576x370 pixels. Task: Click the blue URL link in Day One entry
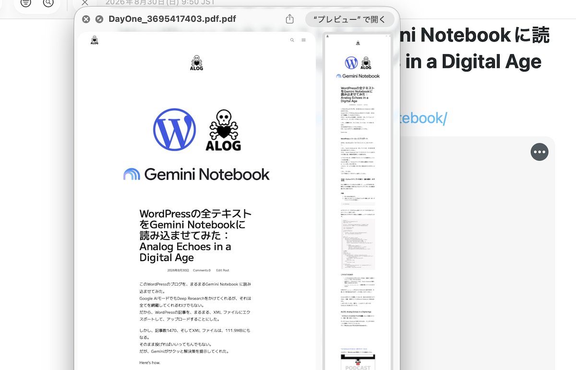point(422,118)
